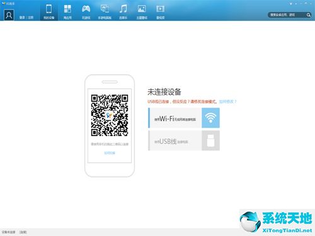
Task: Click the app logo in title bar
Action: (3, 4)
